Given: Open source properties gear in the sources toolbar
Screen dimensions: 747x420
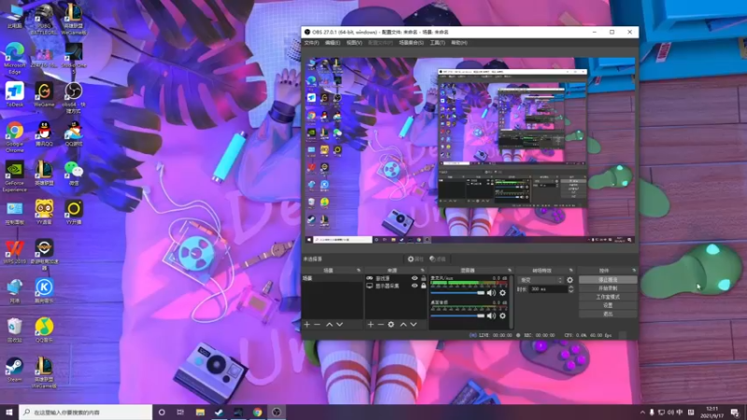Looking at the screenshot, I should click(x=391, y=324).
